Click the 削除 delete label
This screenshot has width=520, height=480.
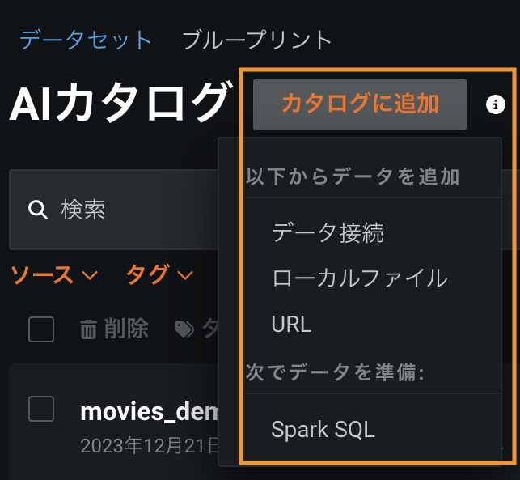point(126,329)
